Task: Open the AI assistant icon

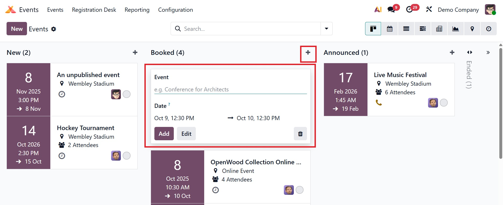Action: [x=378, y=10]
